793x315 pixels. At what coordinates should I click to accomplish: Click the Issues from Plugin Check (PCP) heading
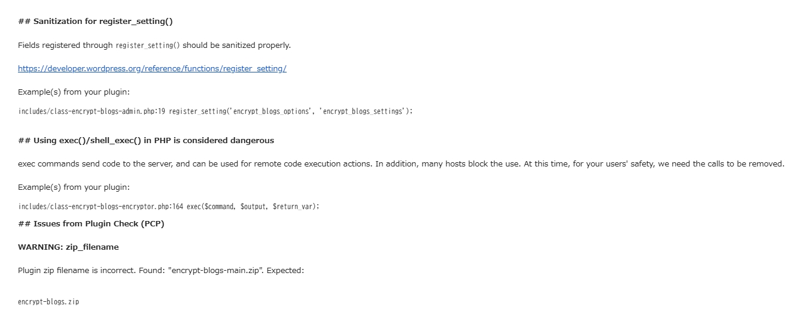[x=91, y=224]
